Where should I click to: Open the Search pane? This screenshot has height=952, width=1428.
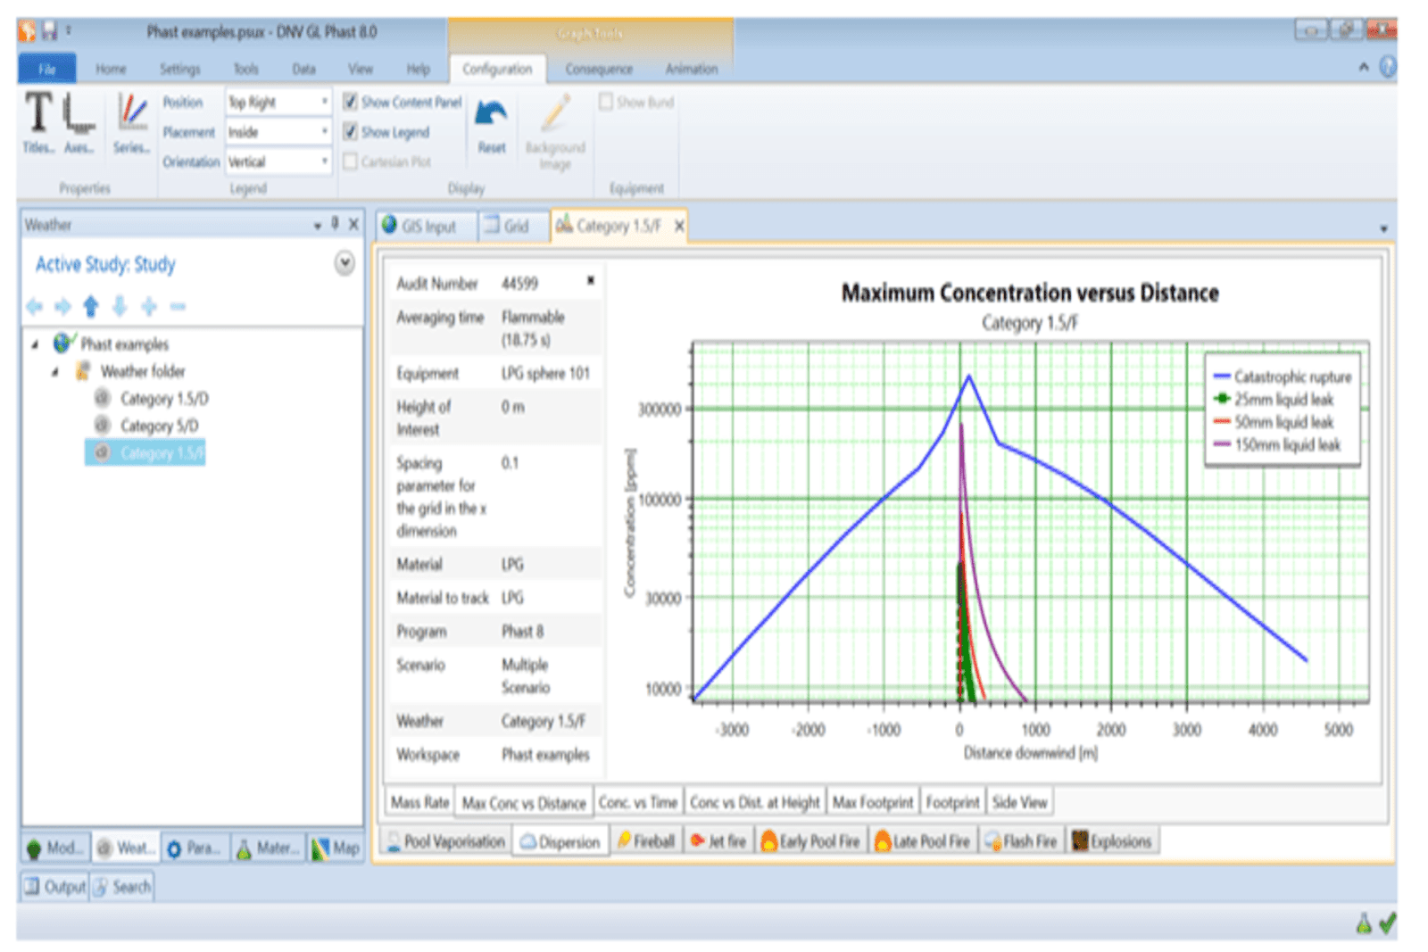pos(121,887)
